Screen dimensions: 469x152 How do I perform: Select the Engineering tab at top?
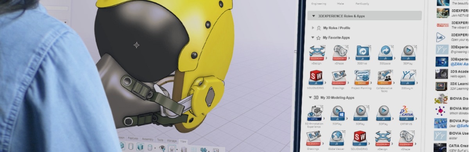tap(319, 4)
